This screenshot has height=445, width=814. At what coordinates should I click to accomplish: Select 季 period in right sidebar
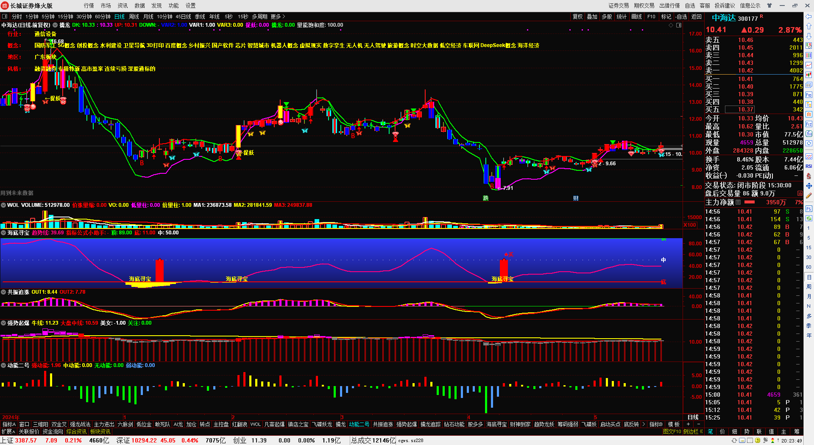point(809,326)
